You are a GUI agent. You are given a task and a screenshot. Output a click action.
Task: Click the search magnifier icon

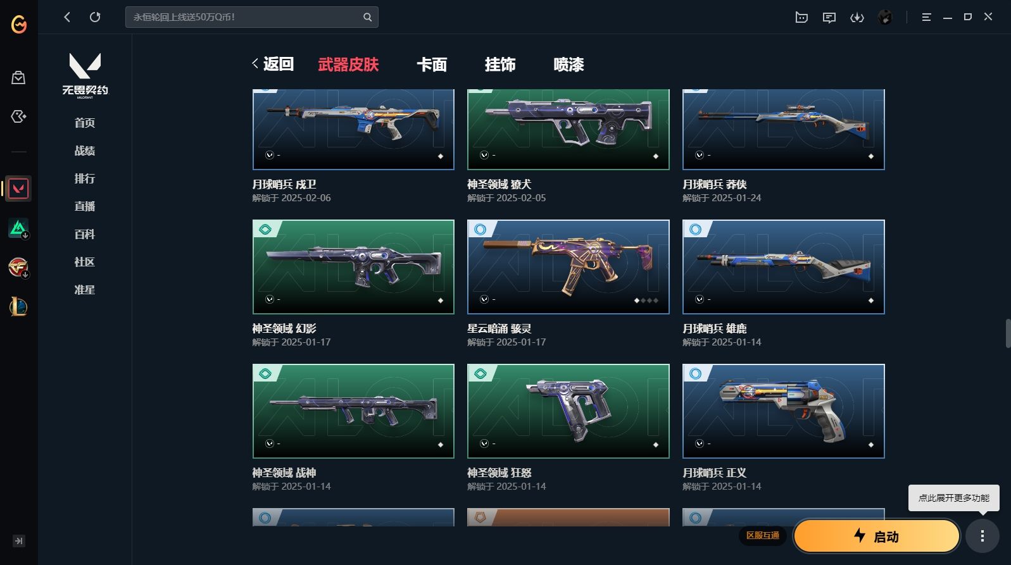(x=367, y=17)
